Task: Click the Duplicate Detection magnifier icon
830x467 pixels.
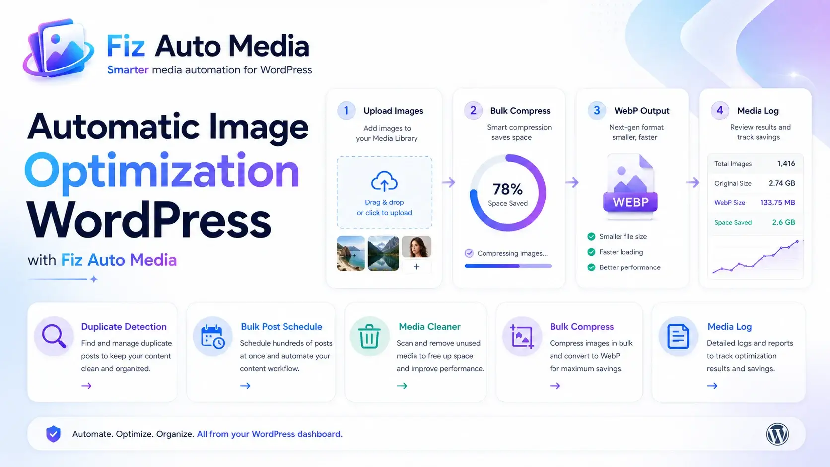Action: [54, 336]
